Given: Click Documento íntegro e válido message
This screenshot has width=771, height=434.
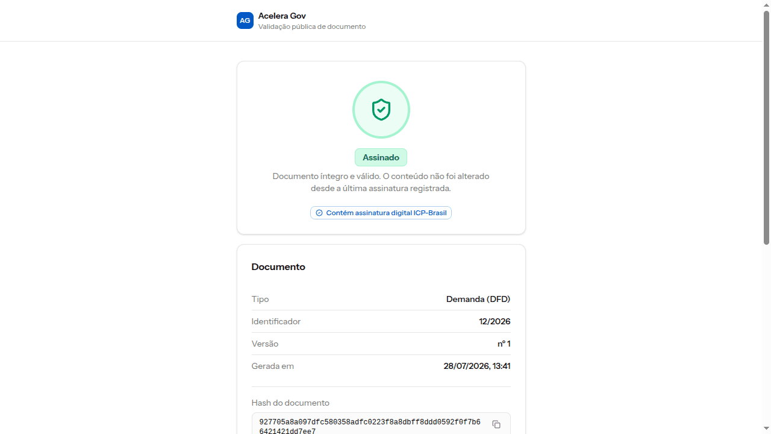Looking at the screenshot, I should (381, 182).
